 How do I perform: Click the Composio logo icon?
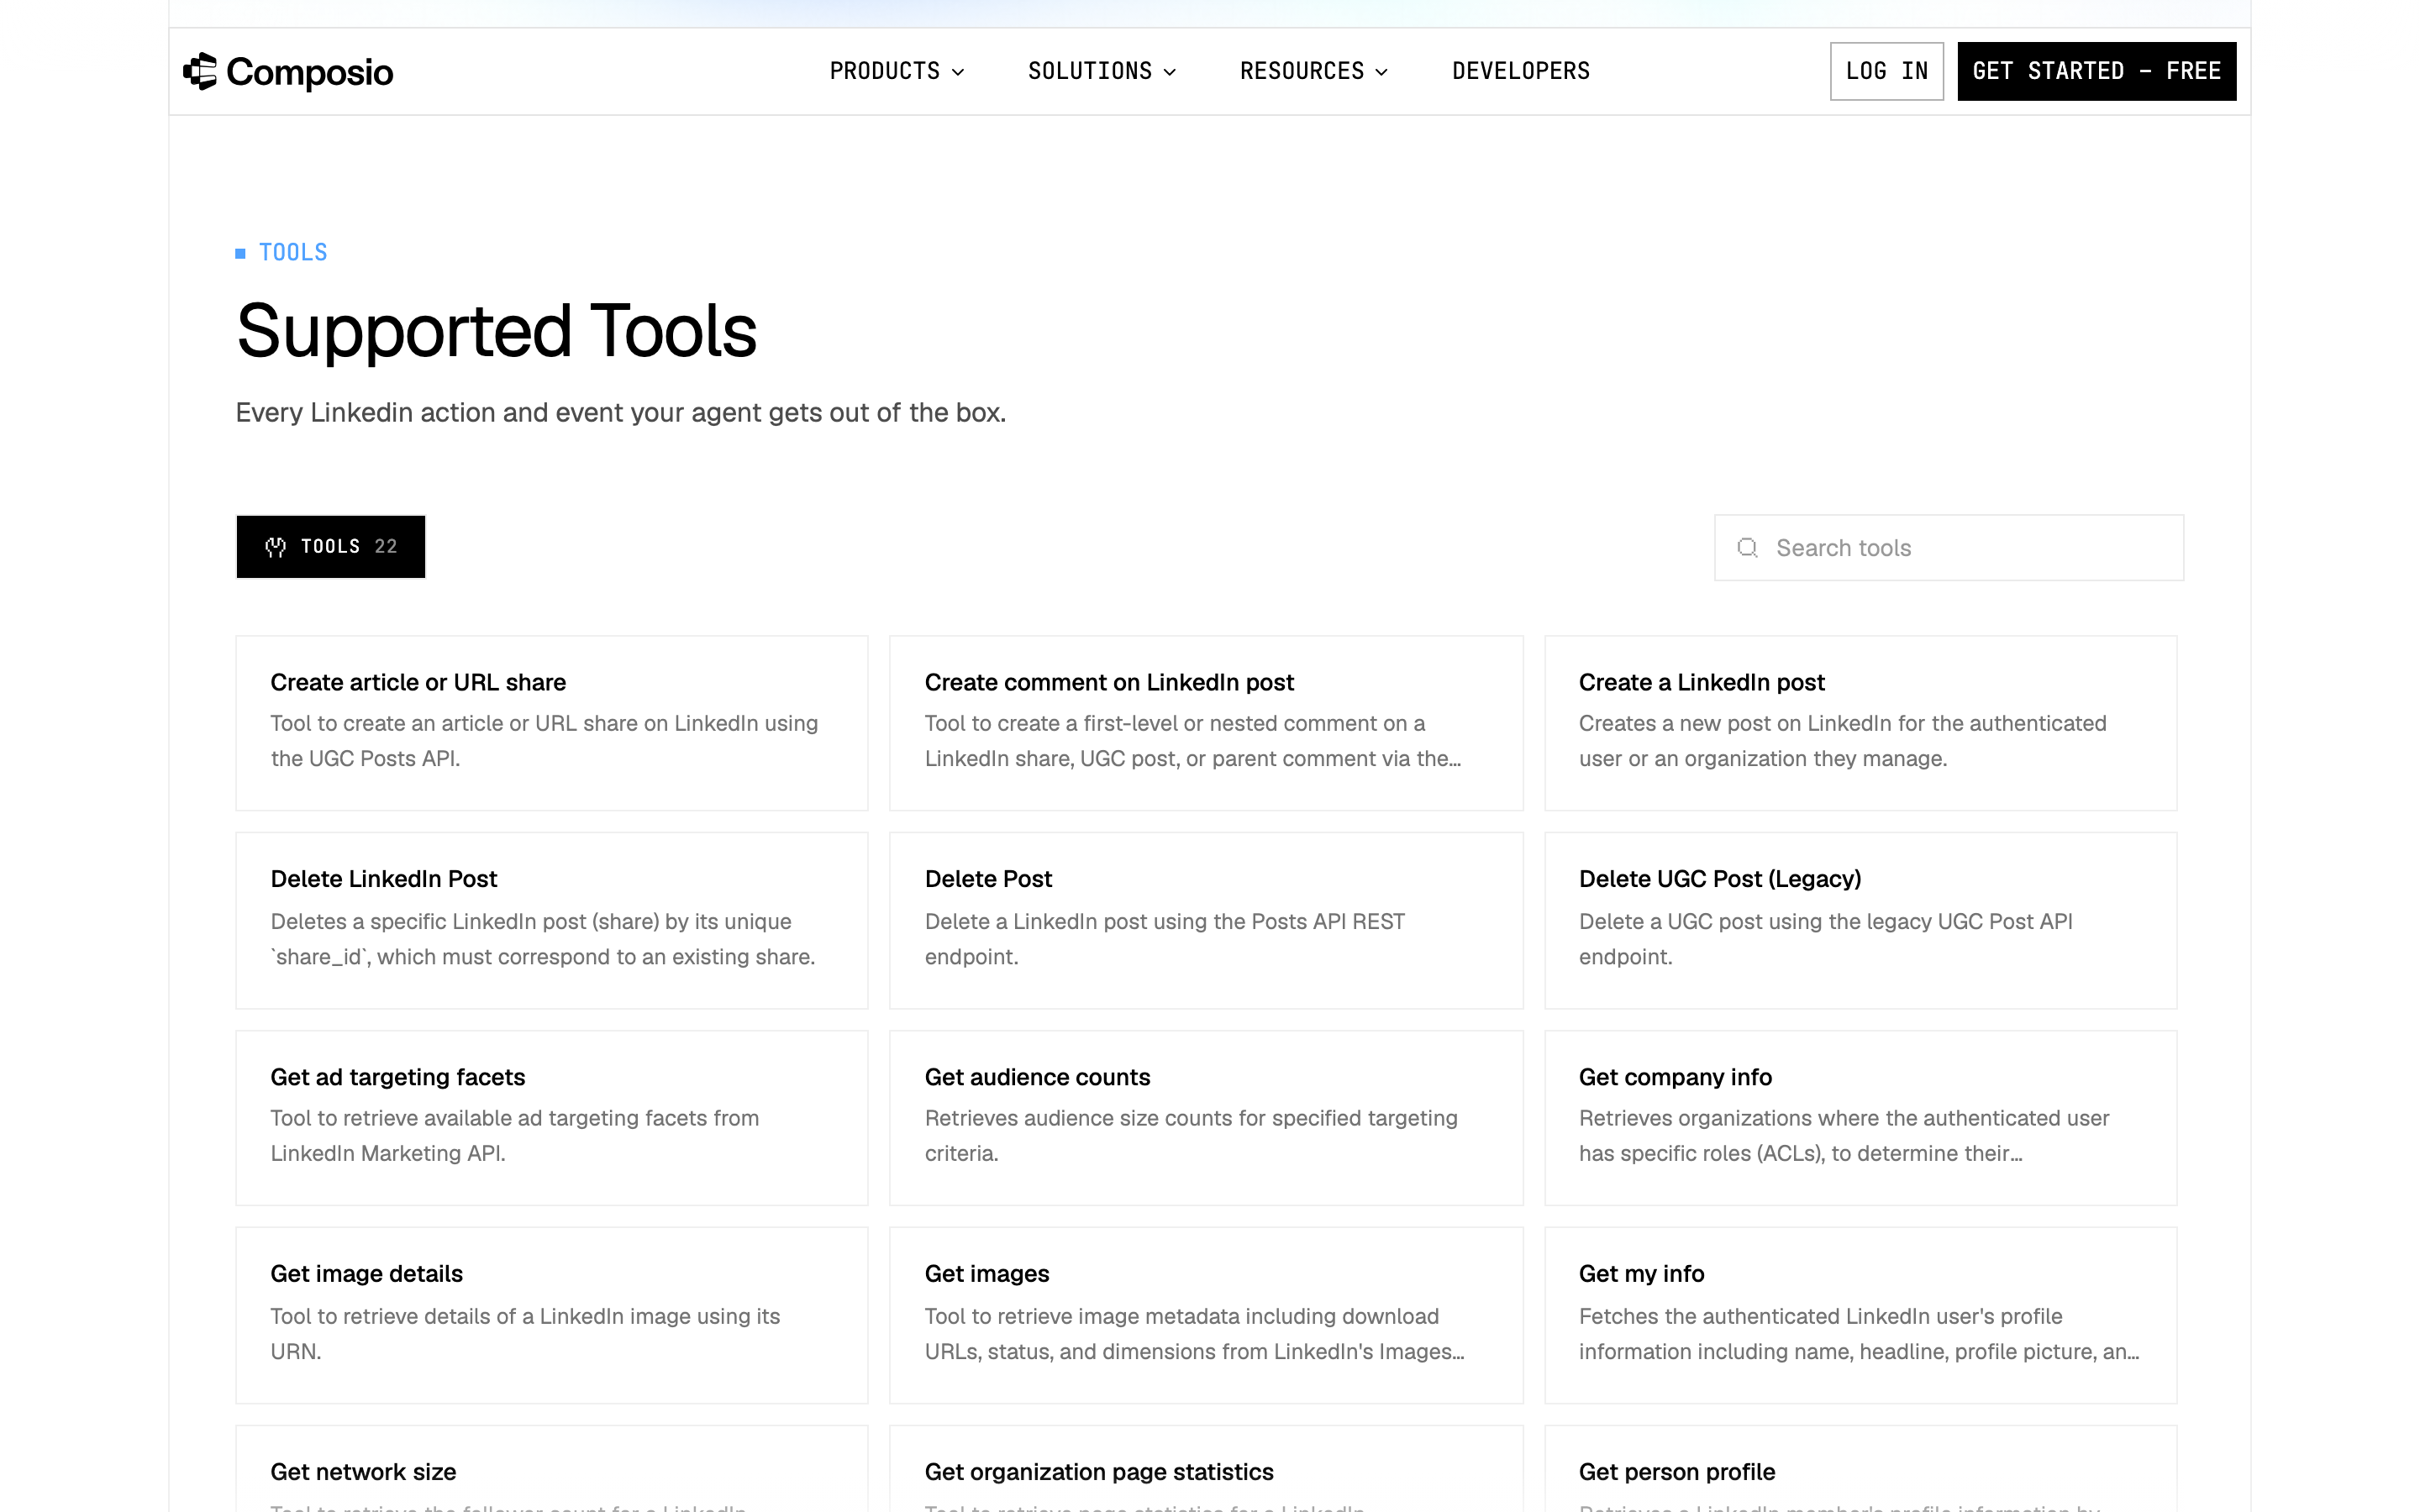200,71
